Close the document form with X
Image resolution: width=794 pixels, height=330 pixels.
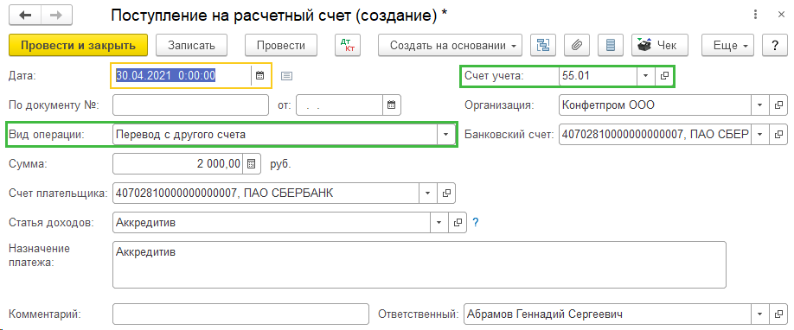781,16
